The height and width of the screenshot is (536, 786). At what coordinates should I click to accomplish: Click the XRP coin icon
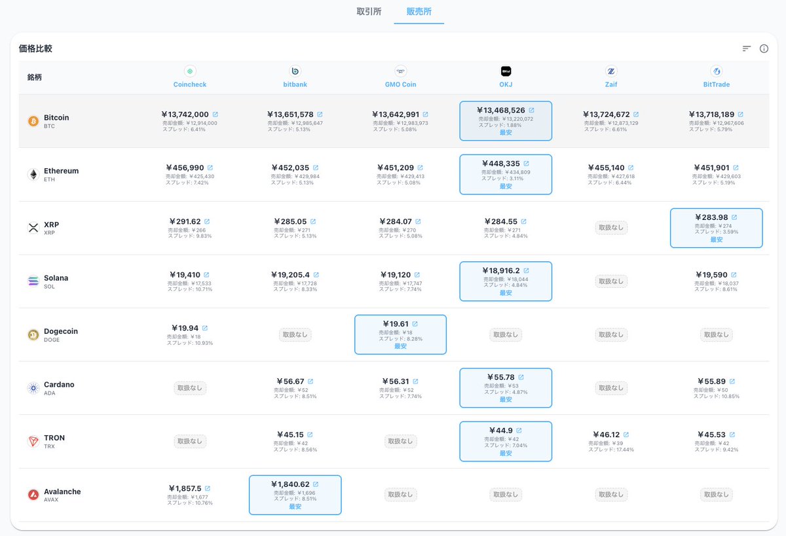33,228
